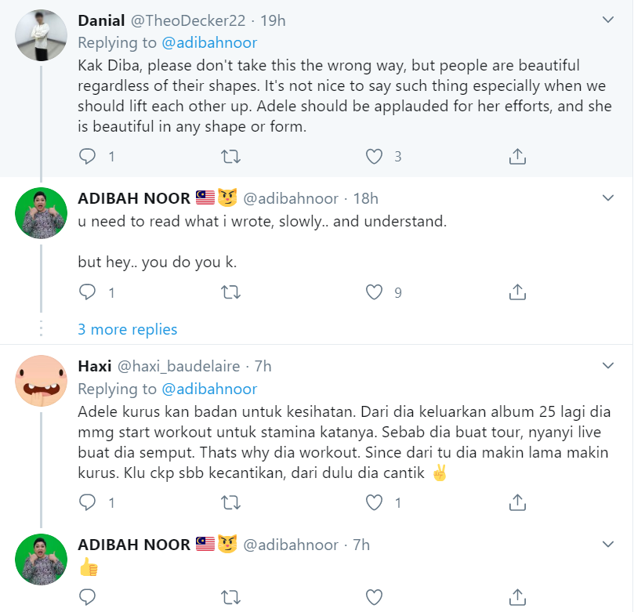634x612 pixels.
Task: Show 3 more replies
Action: pos(127,329)
